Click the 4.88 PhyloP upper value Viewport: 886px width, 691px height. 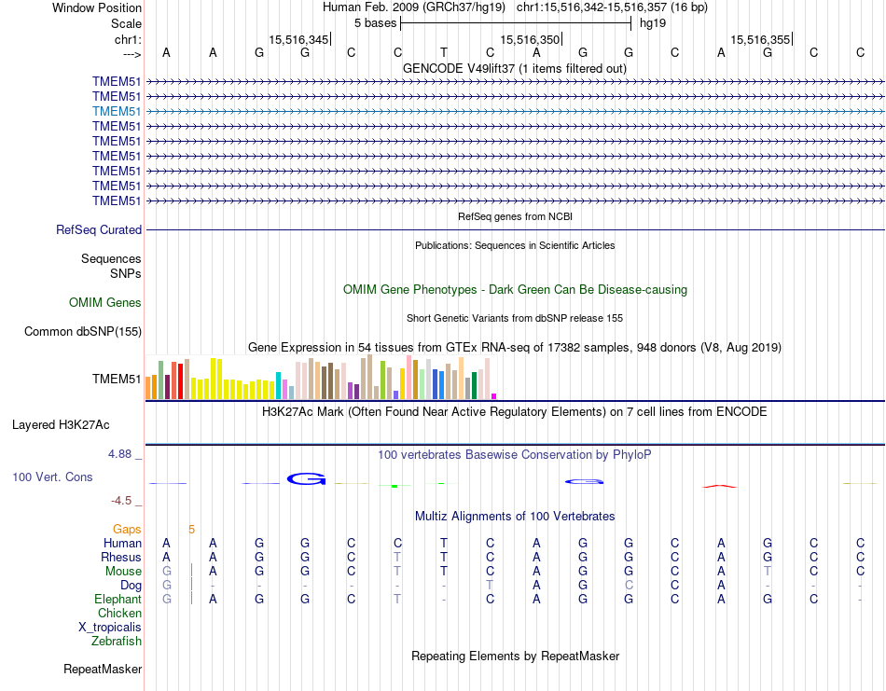pyautogui.click(x=119, y=454)
